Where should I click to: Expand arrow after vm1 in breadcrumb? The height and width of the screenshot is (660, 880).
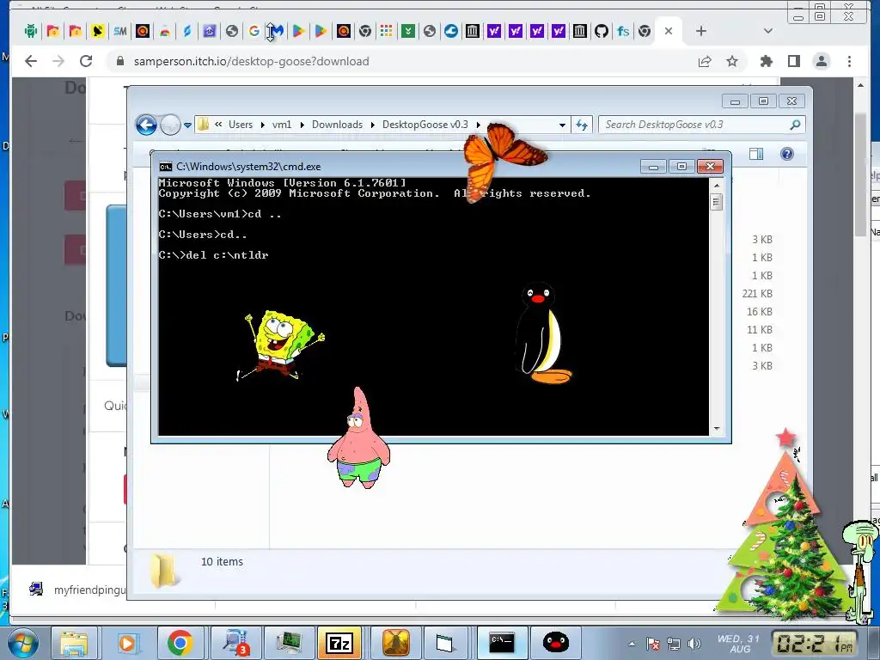coord(302,125)
